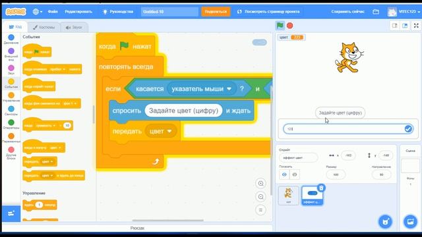The width and height of the screenshot is (422, 237).
Task: Click Сохранить сейчас
Action: 347,12
